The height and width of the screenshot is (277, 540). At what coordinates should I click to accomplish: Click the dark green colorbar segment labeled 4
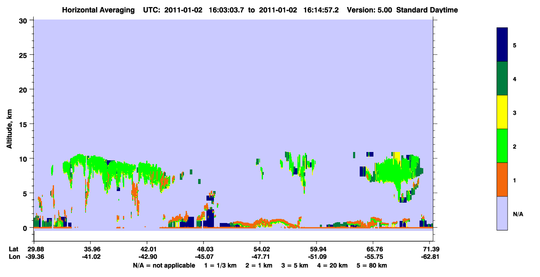tap(502, 78)
